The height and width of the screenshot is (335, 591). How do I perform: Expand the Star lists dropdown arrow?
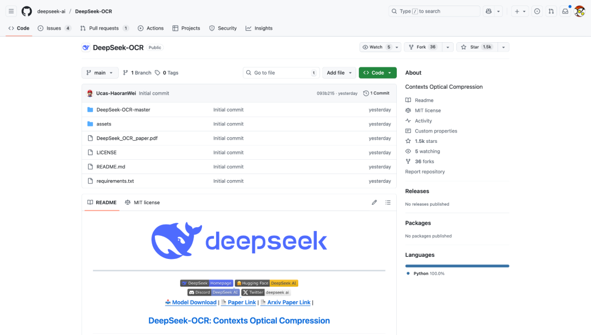(x=503, y=47)
